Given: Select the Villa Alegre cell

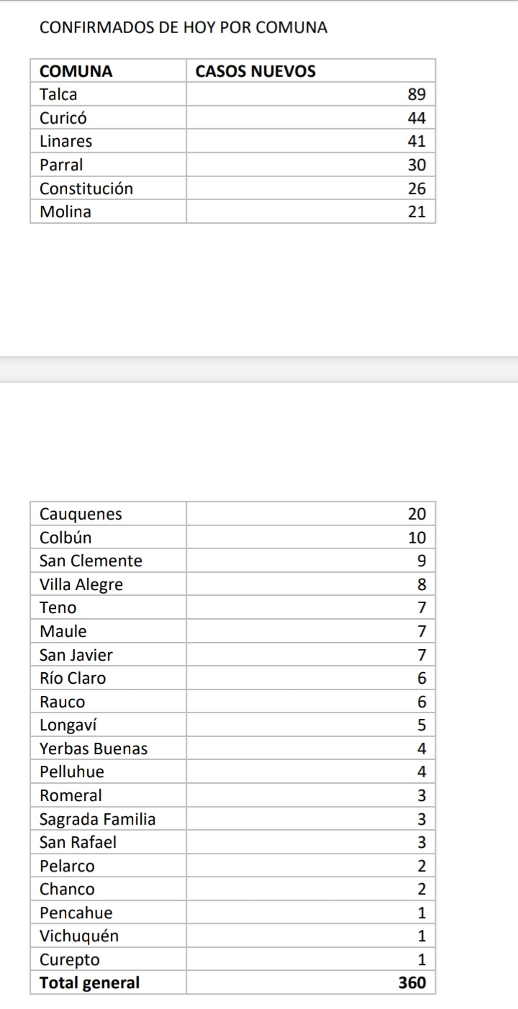Looking at the screenshot, I should point(108,584).
